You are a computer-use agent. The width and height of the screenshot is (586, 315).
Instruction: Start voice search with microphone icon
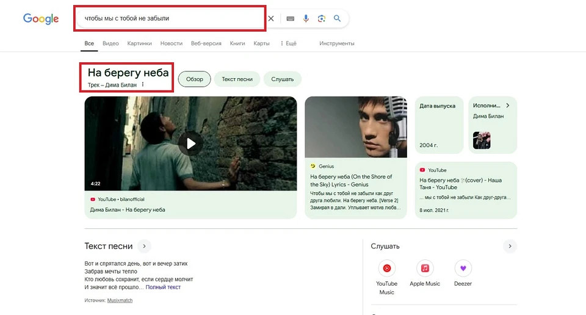(x=306, y=18)
